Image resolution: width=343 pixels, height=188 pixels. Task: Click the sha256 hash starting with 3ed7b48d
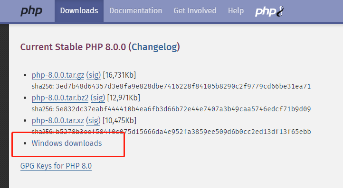[183, 86]
